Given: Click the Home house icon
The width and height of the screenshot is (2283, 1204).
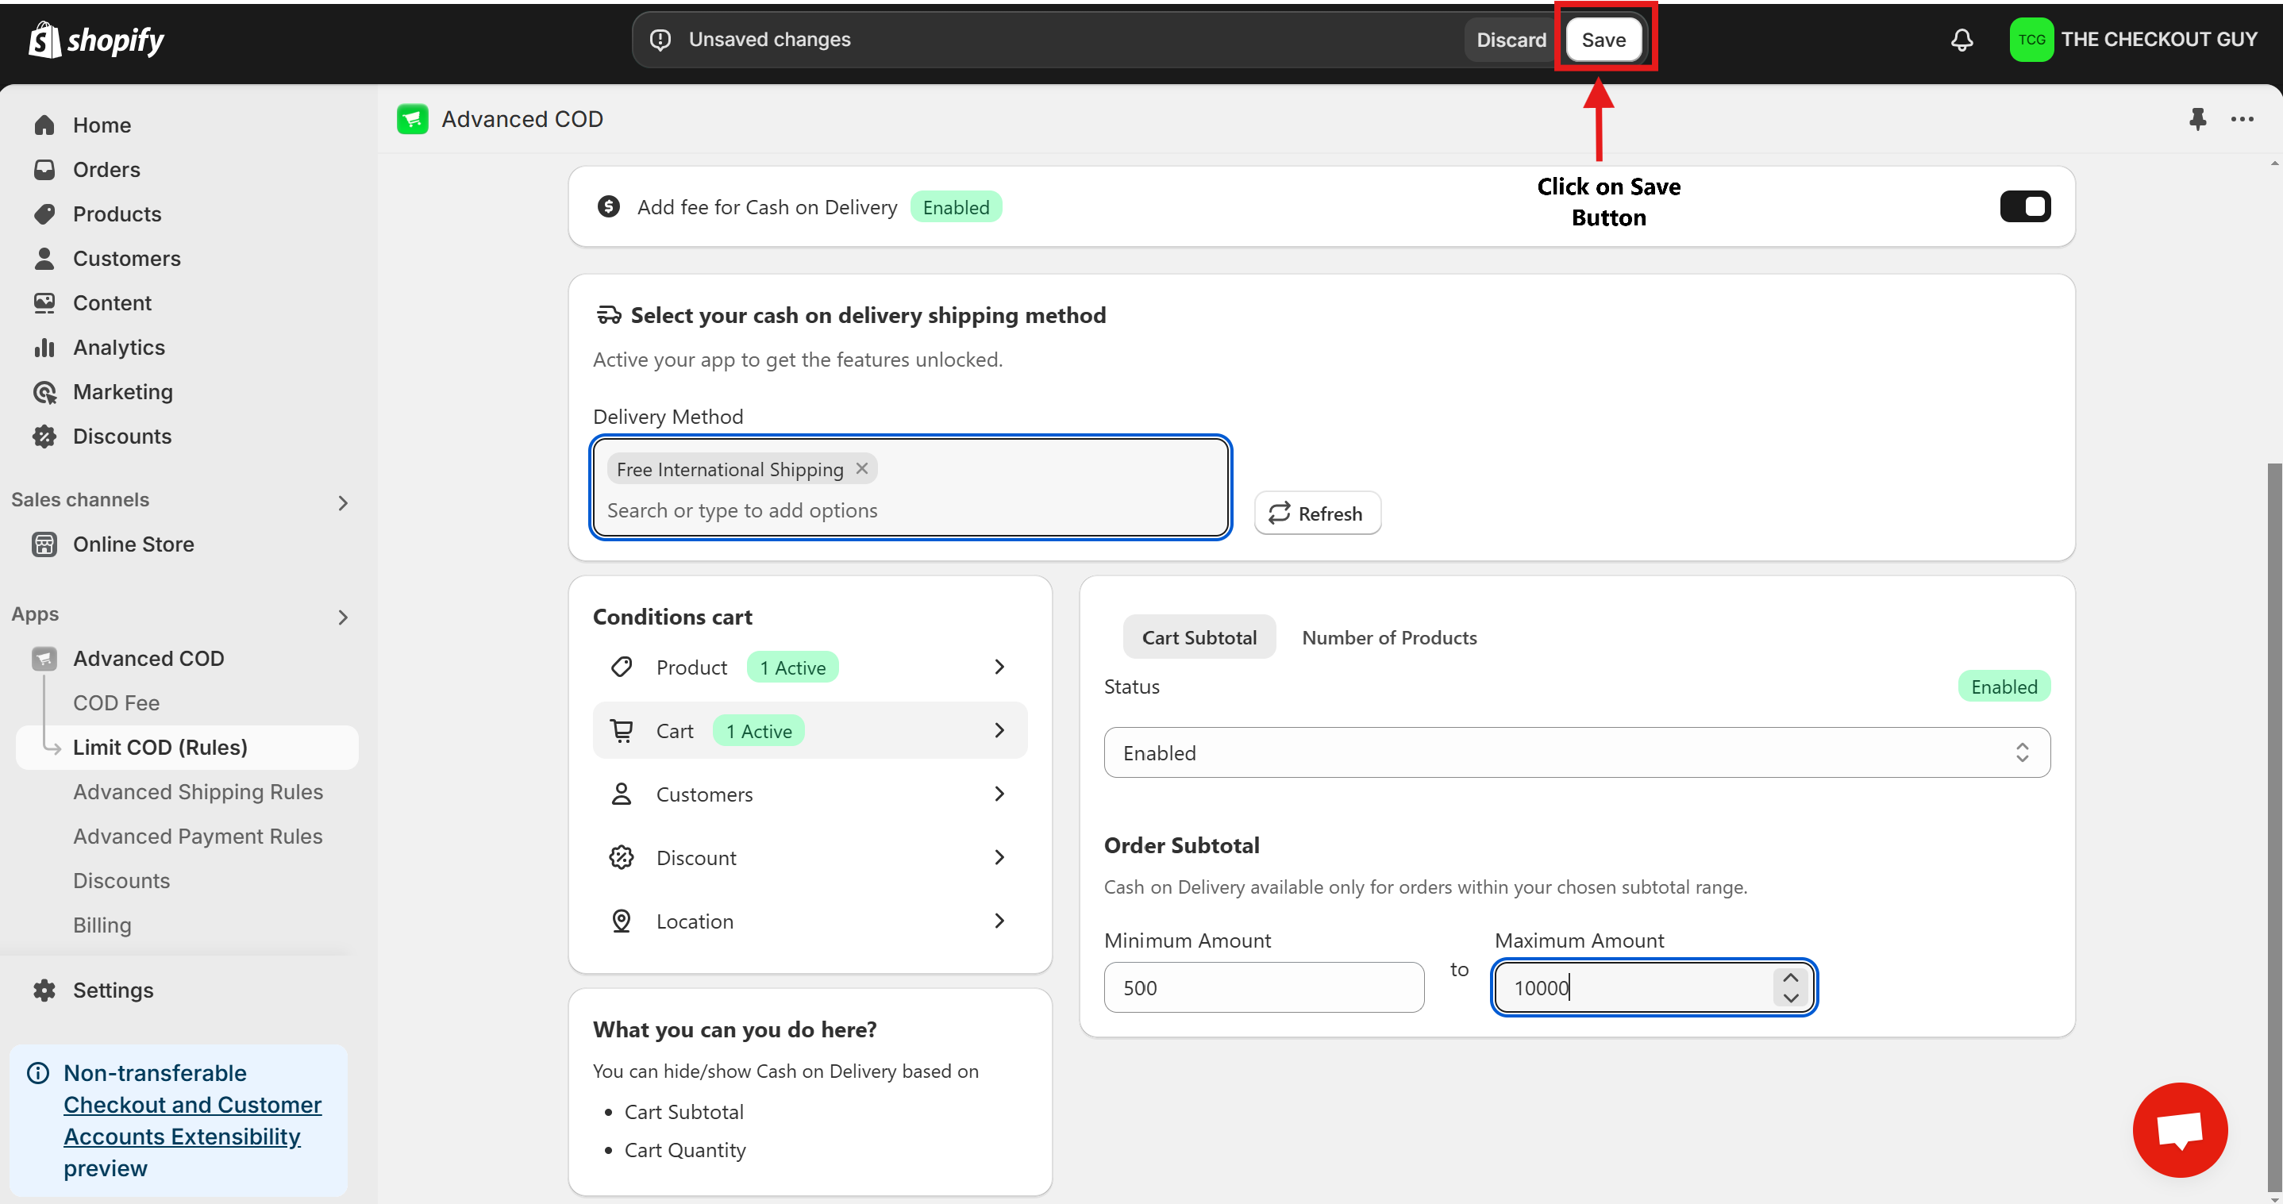Looking at the screenshot, I should [x=44, y=125].
